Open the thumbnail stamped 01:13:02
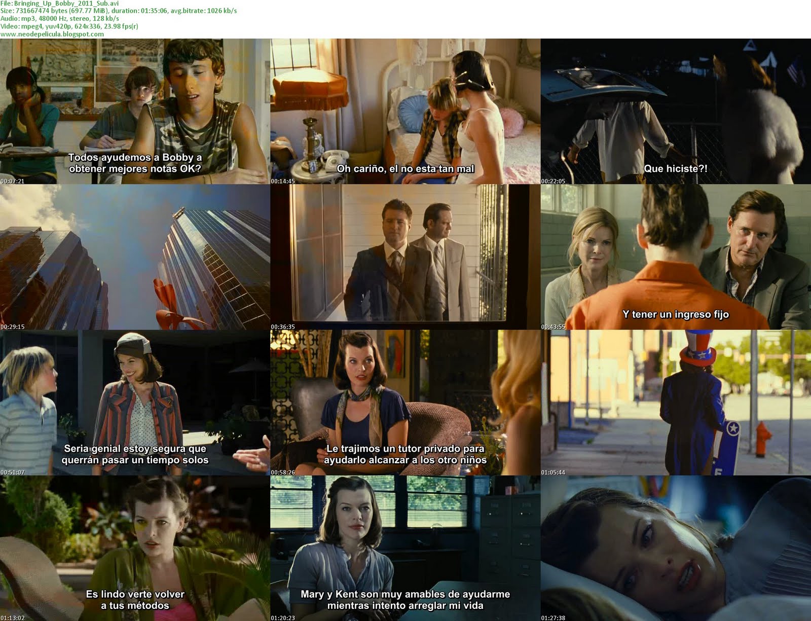811x621 pixels. tap(134, 549)
